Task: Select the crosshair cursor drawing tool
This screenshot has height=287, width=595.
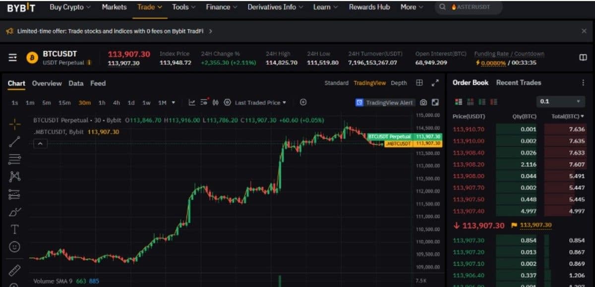Action: (x=15, y=124)
